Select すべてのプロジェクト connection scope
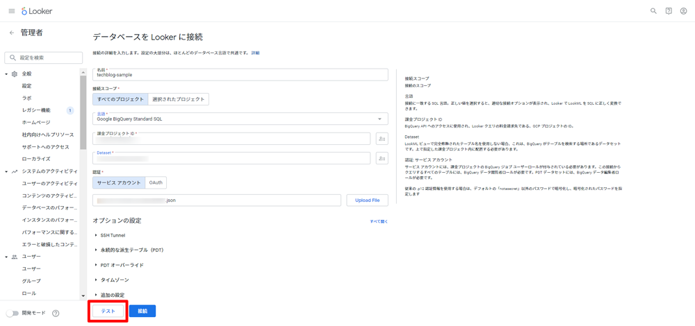Viewport: 695px width, 326px height. click(120, 99)
